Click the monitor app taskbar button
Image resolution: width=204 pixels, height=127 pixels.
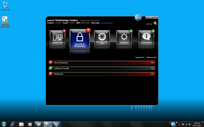57,124
